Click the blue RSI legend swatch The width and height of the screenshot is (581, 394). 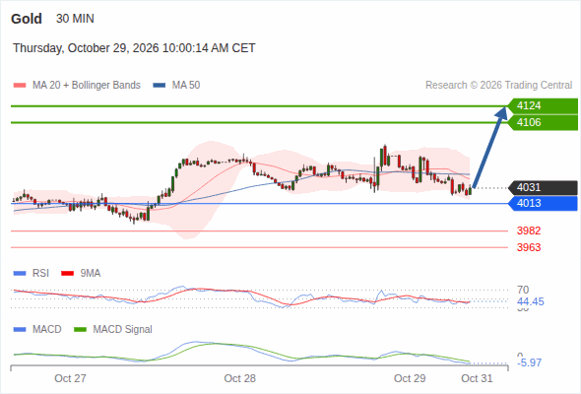pyautogui.click(x=20, y=274)
